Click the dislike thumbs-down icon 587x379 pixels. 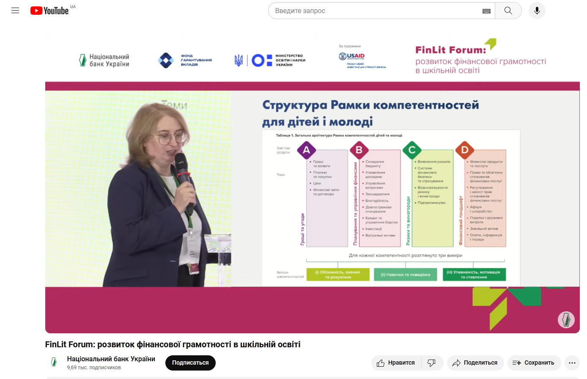pos(432,363)
